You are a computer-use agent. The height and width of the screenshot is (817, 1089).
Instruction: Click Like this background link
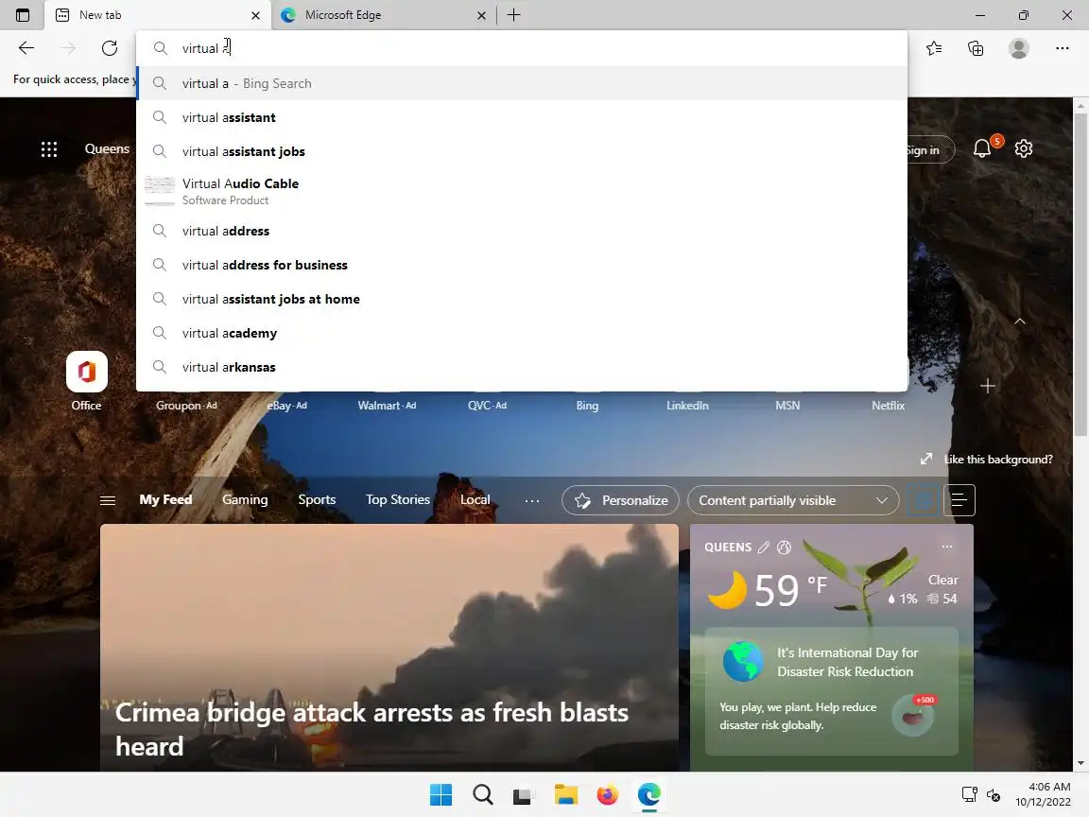pos(998,460)
